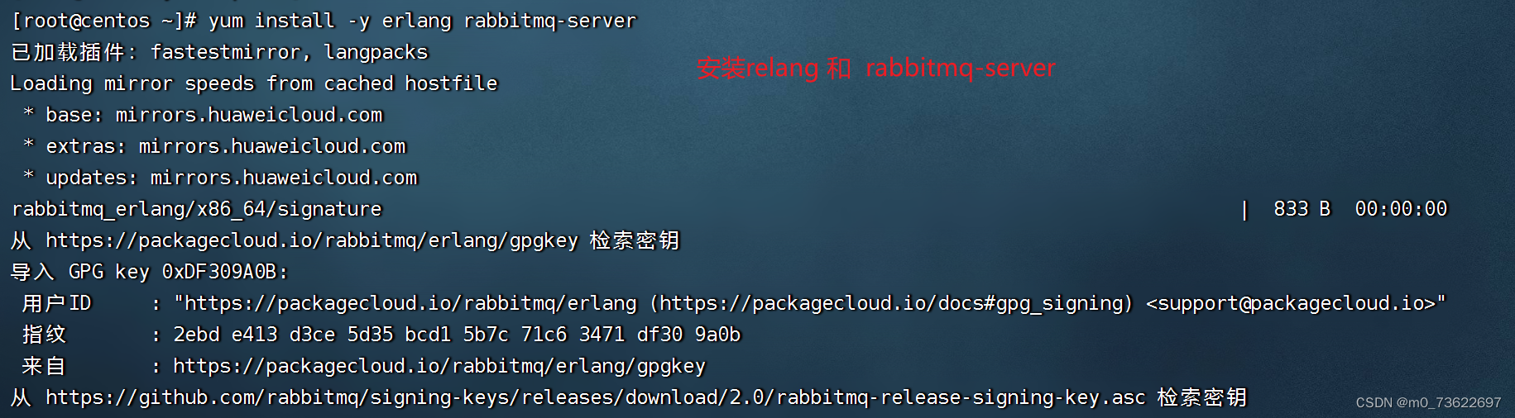Click the base mirrors.huaweicloud.com line

tap(203, 115)
